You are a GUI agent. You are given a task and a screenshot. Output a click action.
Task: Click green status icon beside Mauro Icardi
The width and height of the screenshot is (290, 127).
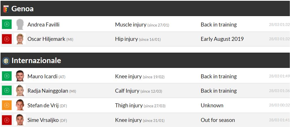[7, 76]
